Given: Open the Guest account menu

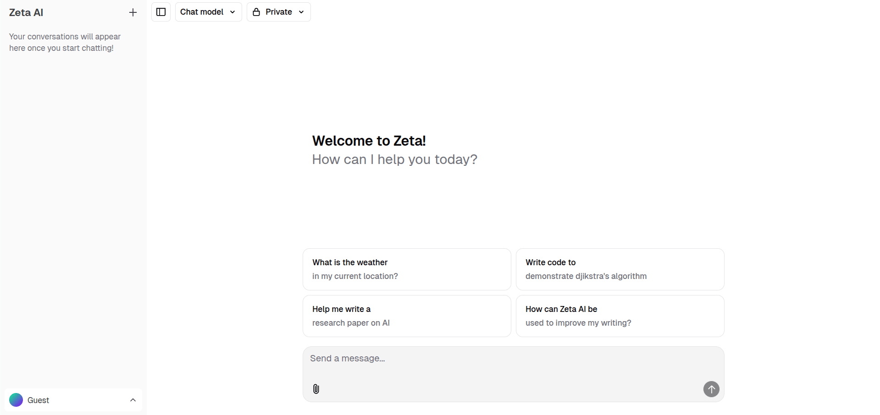Looking at the screenshot, I should pos(73,400).
